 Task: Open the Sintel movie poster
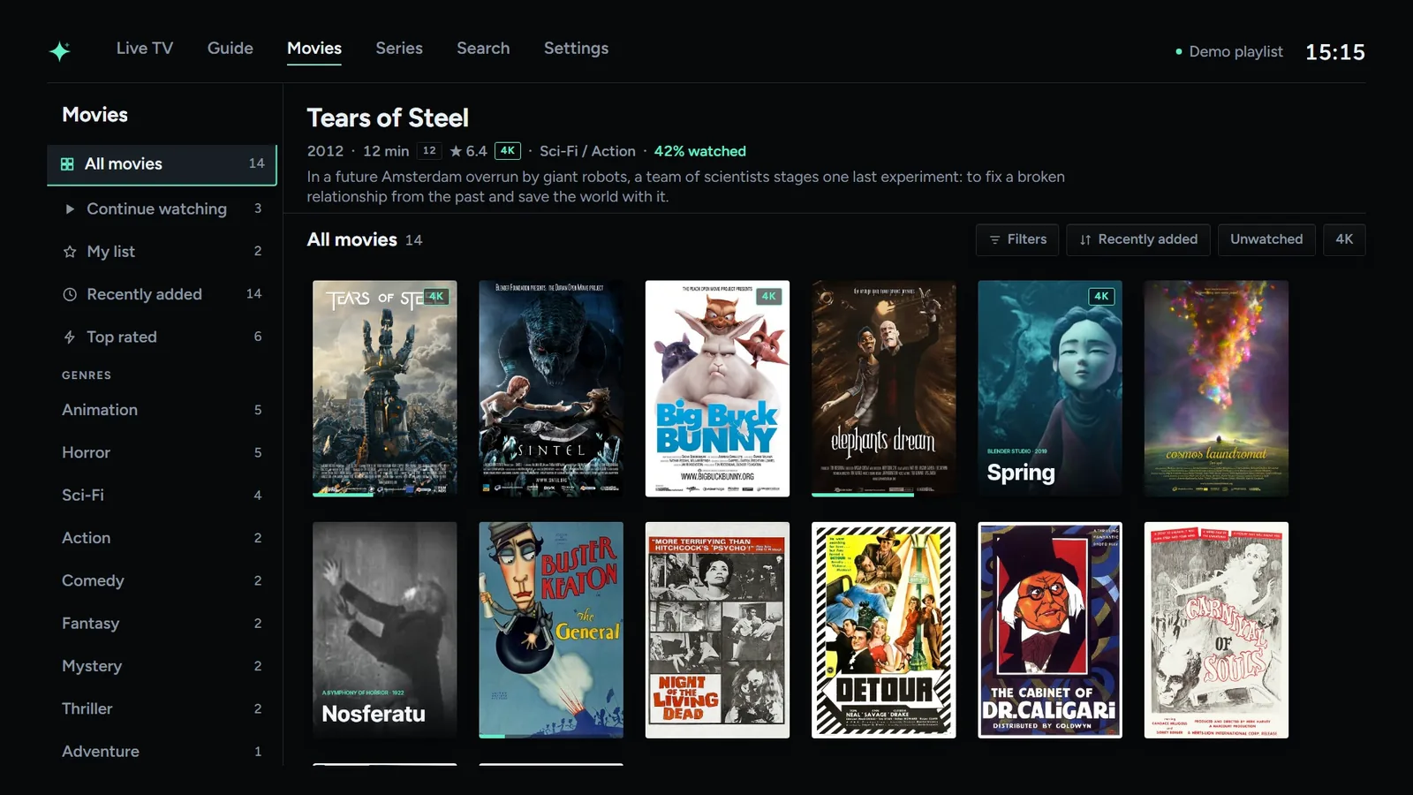pos(551,389)
